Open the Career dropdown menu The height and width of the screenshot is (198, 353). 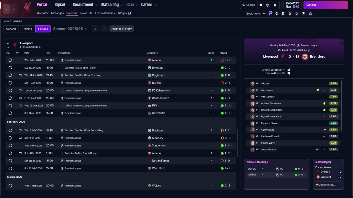[149, 5]
